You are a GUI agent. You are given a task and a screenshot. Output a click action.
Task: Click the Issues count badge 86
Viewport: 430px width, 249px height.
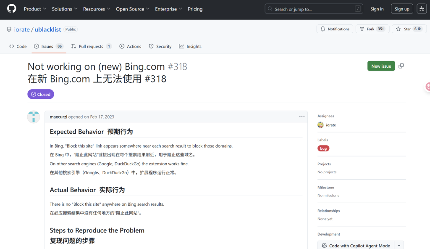60,46
